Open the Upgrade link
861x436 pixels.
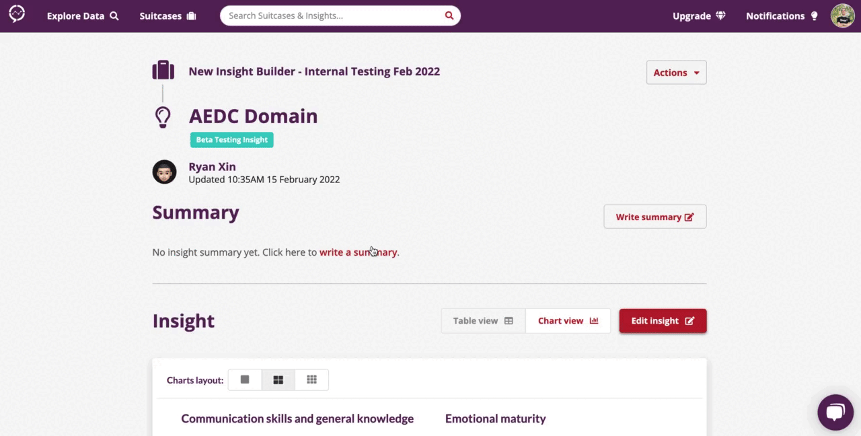[699, 16]
